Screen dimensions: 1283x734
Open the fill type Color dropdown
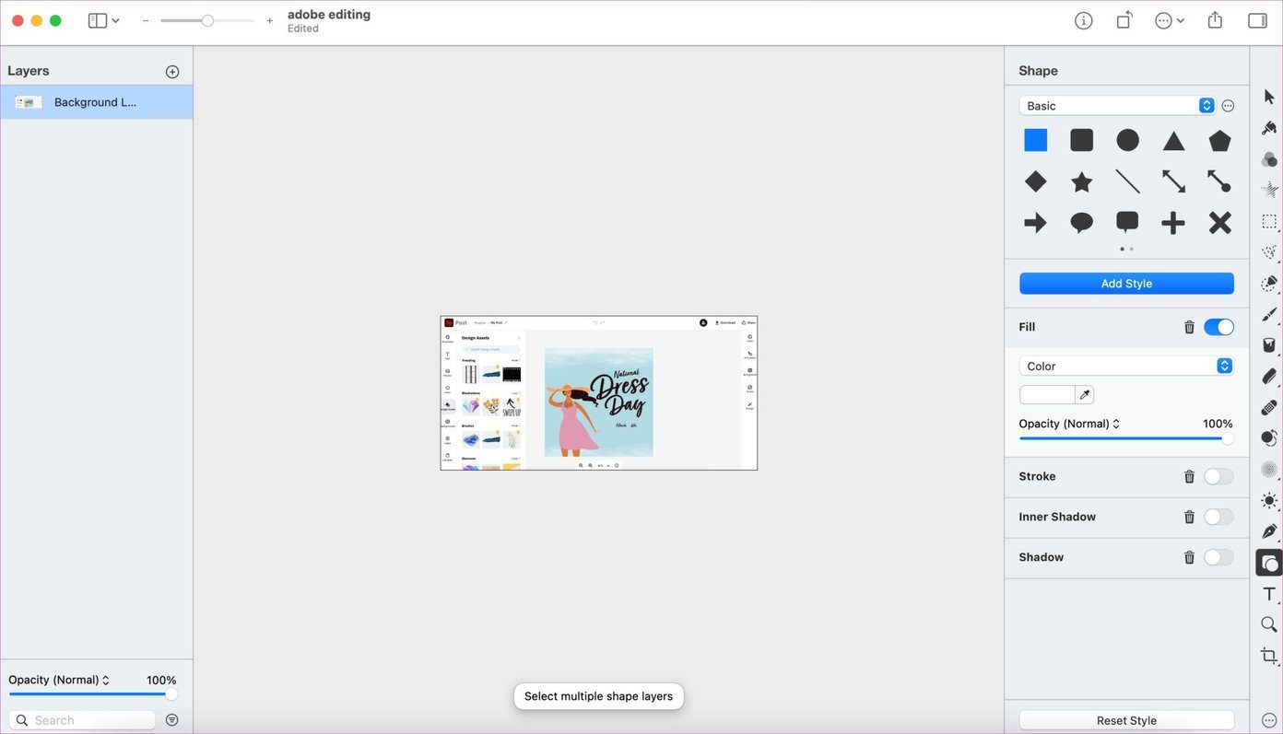(x=1126, y=366)
